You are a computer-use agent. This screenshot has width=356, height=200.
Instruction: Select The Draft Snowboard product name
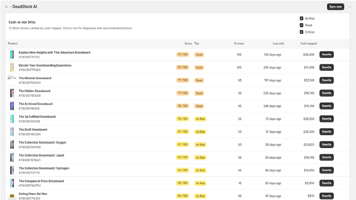point(33,130)
